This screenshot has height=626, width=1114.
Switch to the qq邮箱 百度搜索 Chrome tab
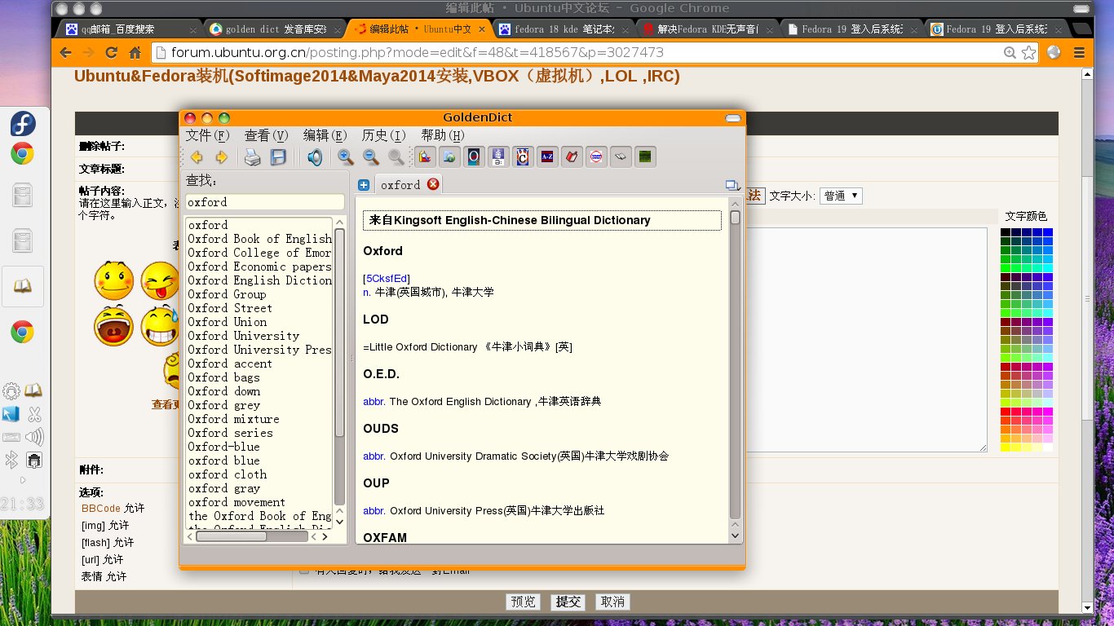click(x=129, y=29)
